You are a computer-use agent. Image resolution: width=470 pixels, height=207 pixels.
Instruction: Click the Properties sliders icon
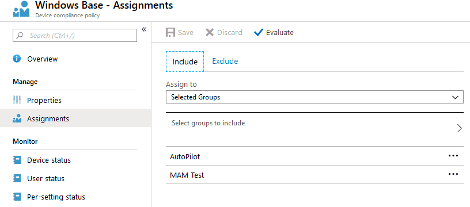point(17,100)
